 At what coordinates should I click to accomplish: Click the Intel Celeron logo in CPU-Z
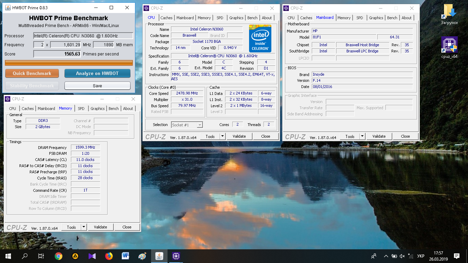click(260, 38)
